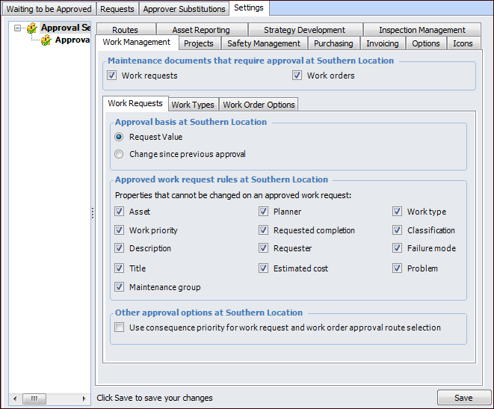Open the Icons settings tab
The height and width of the screenshot is (409, 494).
point(463,43)
